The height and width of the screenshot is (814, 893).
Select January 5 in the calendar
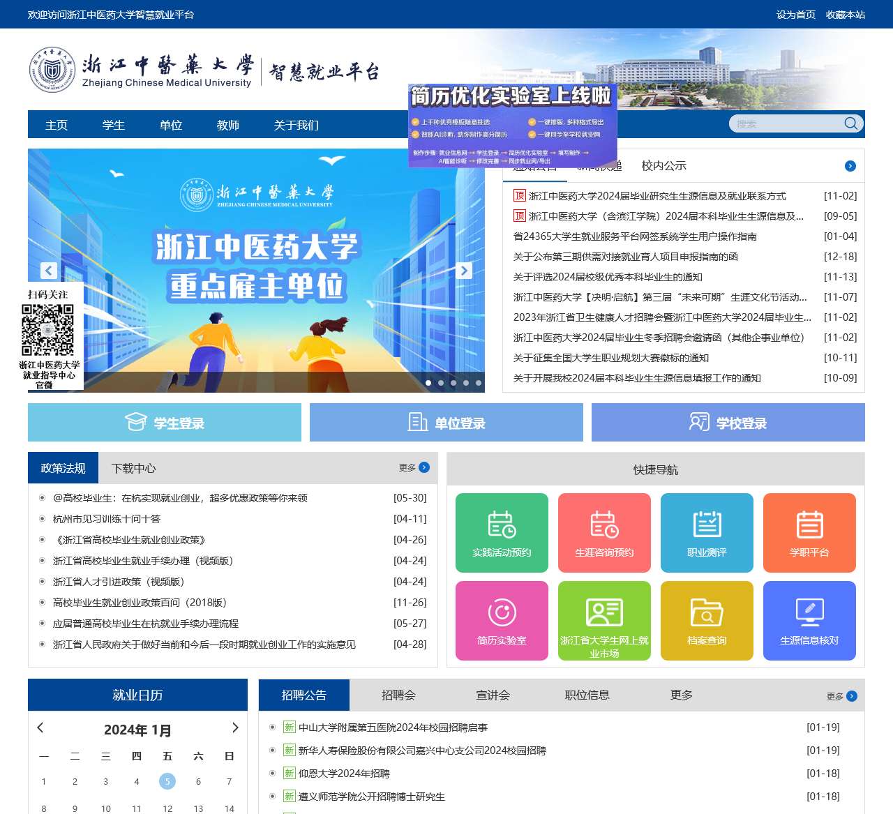click(x=167, y=781)
